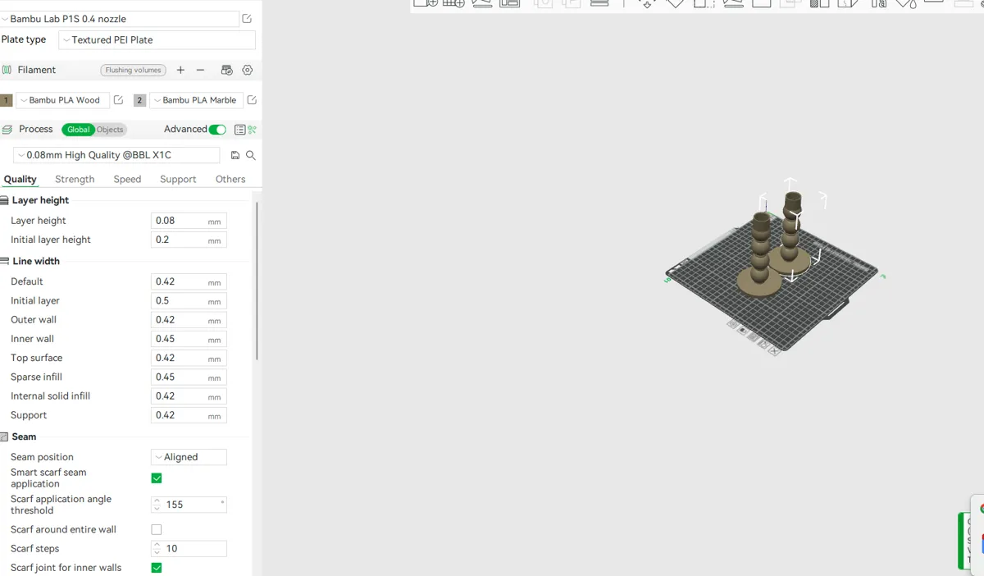
Task: Enable Scarf around entire wall checkbox
Action: tap(157, 530)
